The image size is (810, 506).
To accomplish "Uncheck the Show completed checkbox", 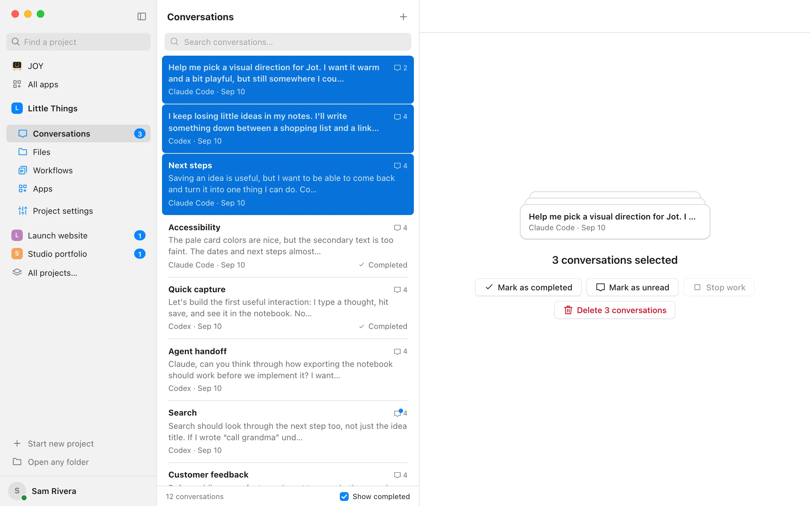I will click(344, 496).
